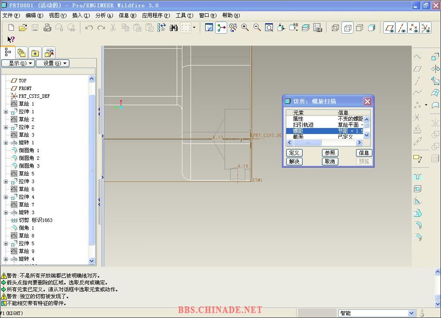Click message area scroll-up arrow
The image size is (441, 318).
[x=438, y=271]
